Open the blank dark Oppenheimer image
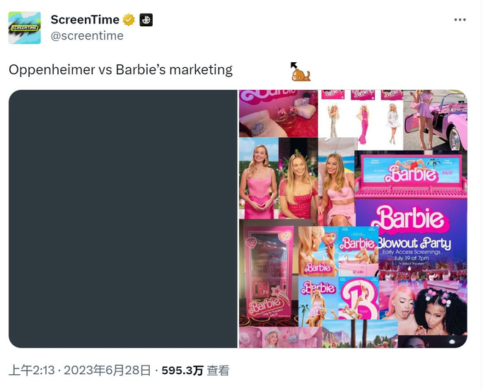Viewport: 495px width, 389px height. coord(123,219)
